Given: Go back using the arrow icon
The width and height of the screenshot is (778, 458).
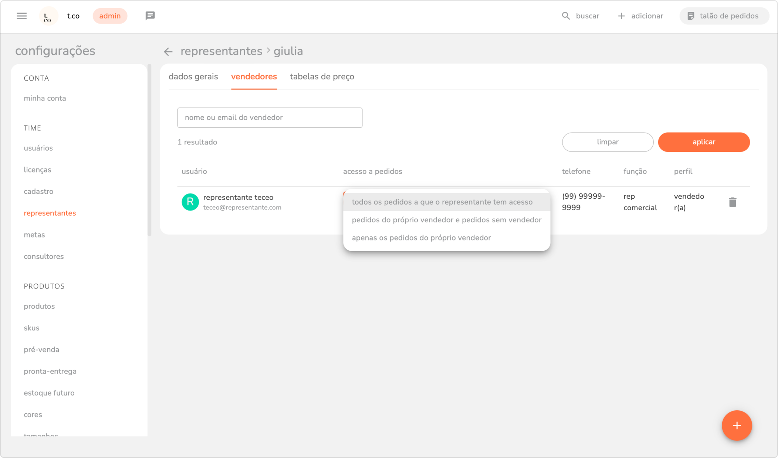Looking at the screenshot, I should point(168,52).
